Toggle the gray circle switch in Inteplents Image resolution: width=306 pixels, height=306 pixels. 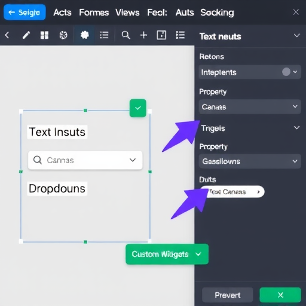[x=286, y=72]
